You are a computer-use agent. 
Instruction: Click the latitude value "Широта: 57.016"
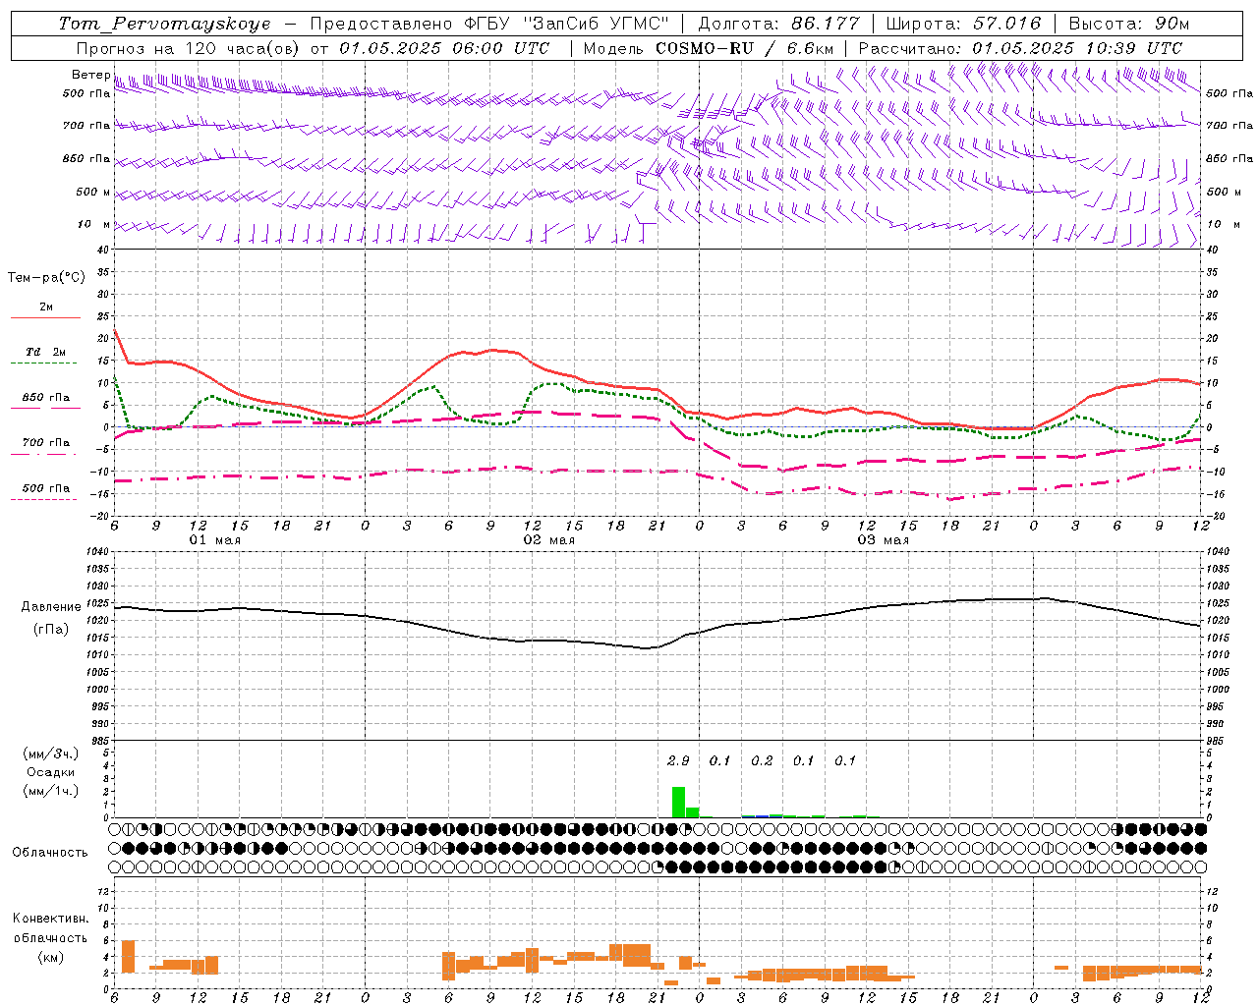coord(964,24)
